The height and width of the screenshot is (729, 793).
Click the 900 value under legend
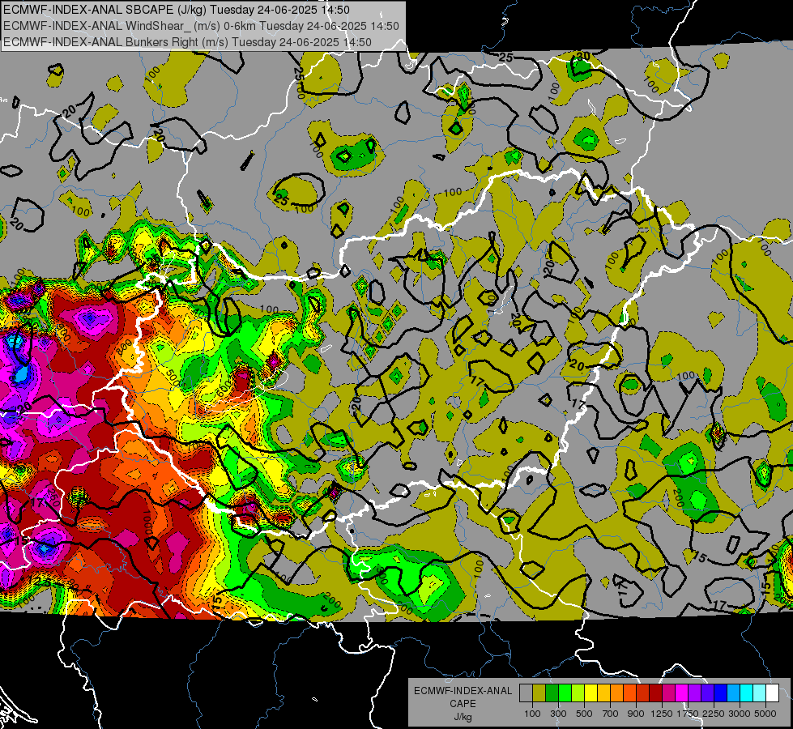click(x=636, y=714)
